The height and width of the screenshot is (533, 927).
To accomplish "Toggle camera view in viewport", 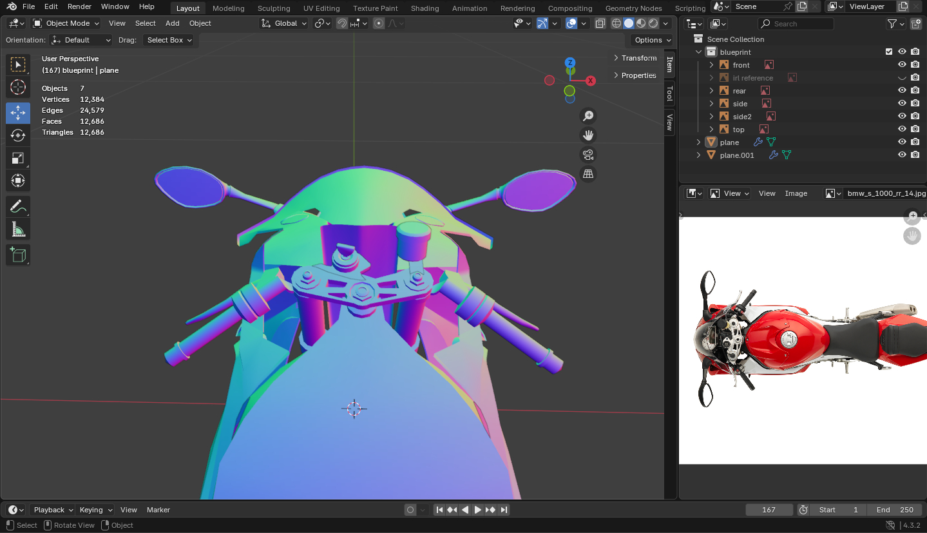I will 588,155.
